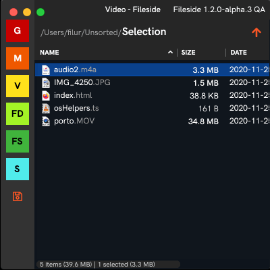Image resolution: width=270 pixels, height=270 pixels.
Task: Select the osHelpers.ts file name
Action: tap(76, 108)
